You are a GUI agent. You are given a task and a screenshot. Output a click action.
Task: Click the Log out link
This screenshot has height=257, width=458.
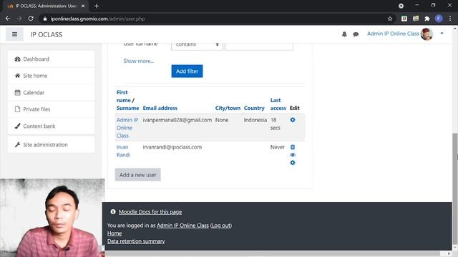click(221, 226)
